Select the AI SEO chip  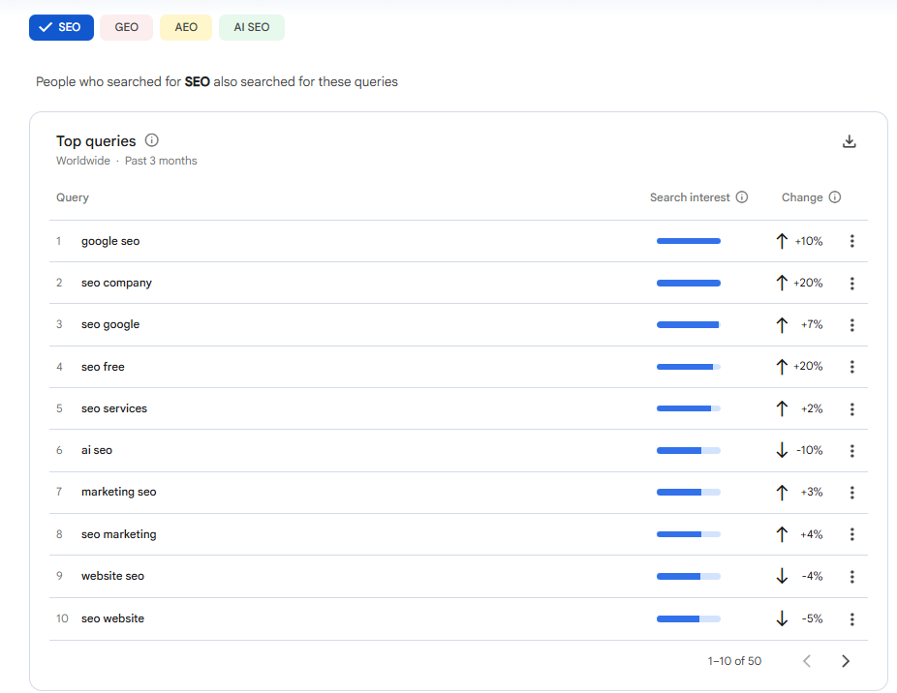[252, 27]
